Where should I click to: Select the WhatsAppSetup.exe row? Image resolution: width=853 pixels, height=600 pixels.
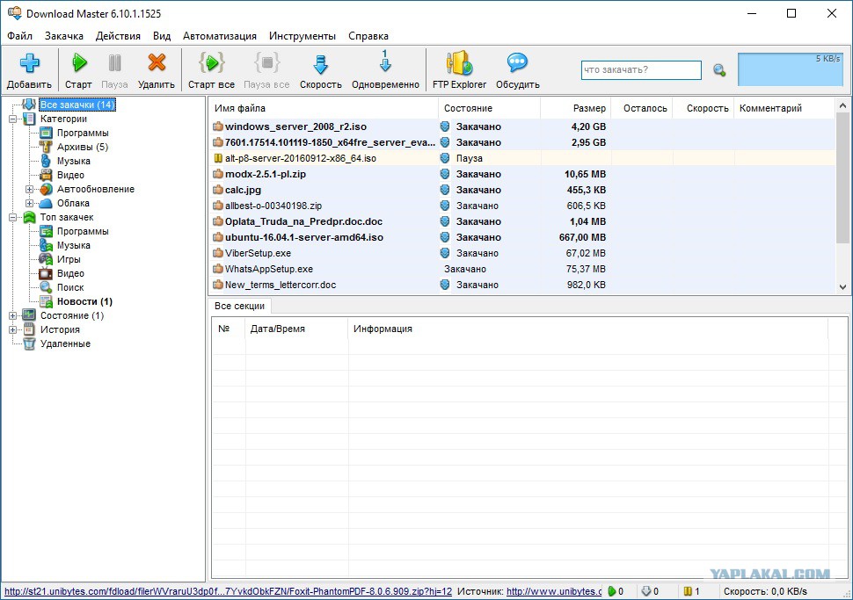click(x=522, y=269)
